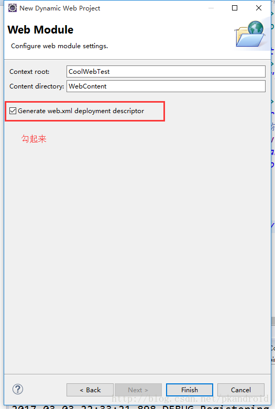Click the Context root label
Image resolution: width=275 pixels, height=409 pixels.
(29, 72)
